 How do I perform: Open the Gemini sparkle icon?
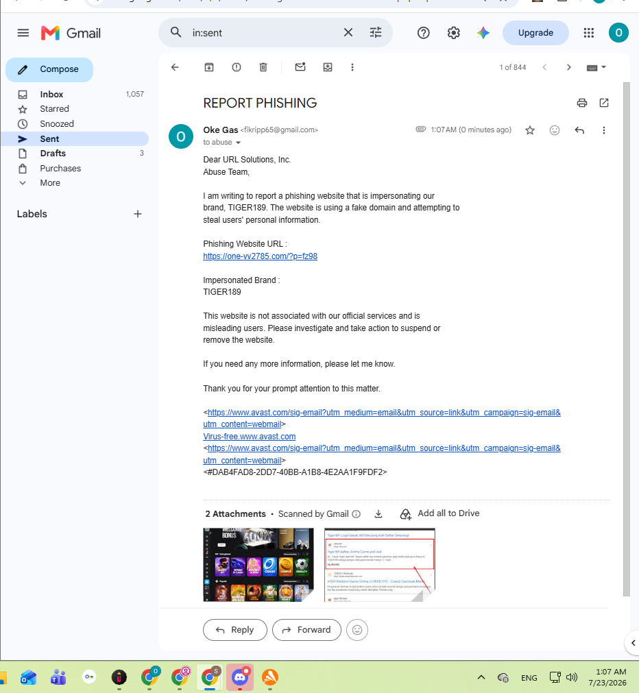coord(483,33)
